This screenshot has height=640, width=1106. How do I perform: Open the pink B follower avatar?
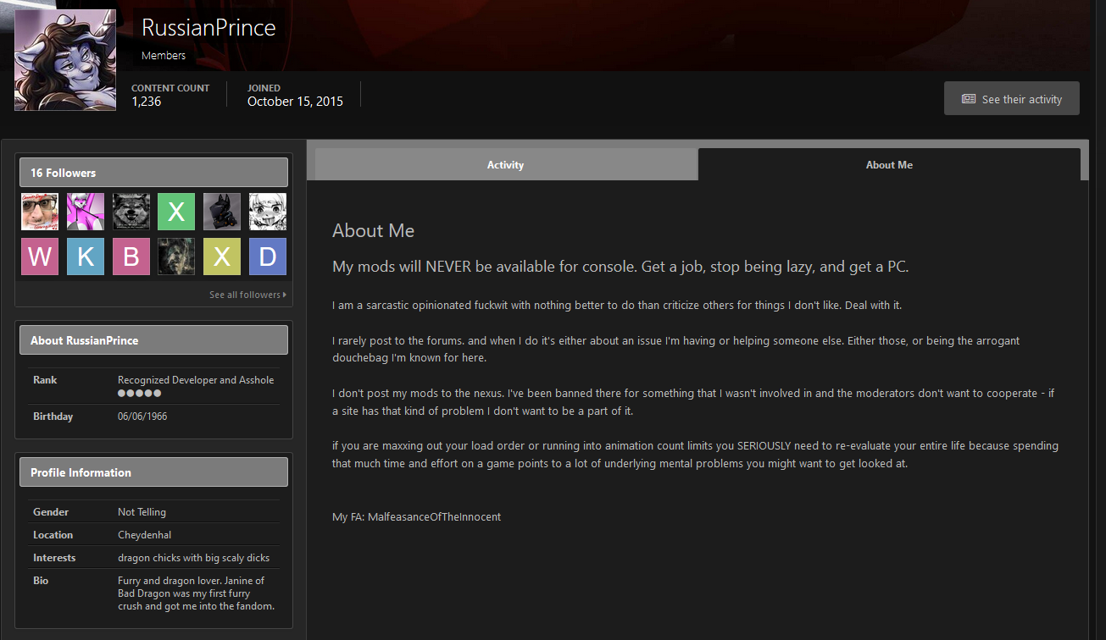pos(131,257)
